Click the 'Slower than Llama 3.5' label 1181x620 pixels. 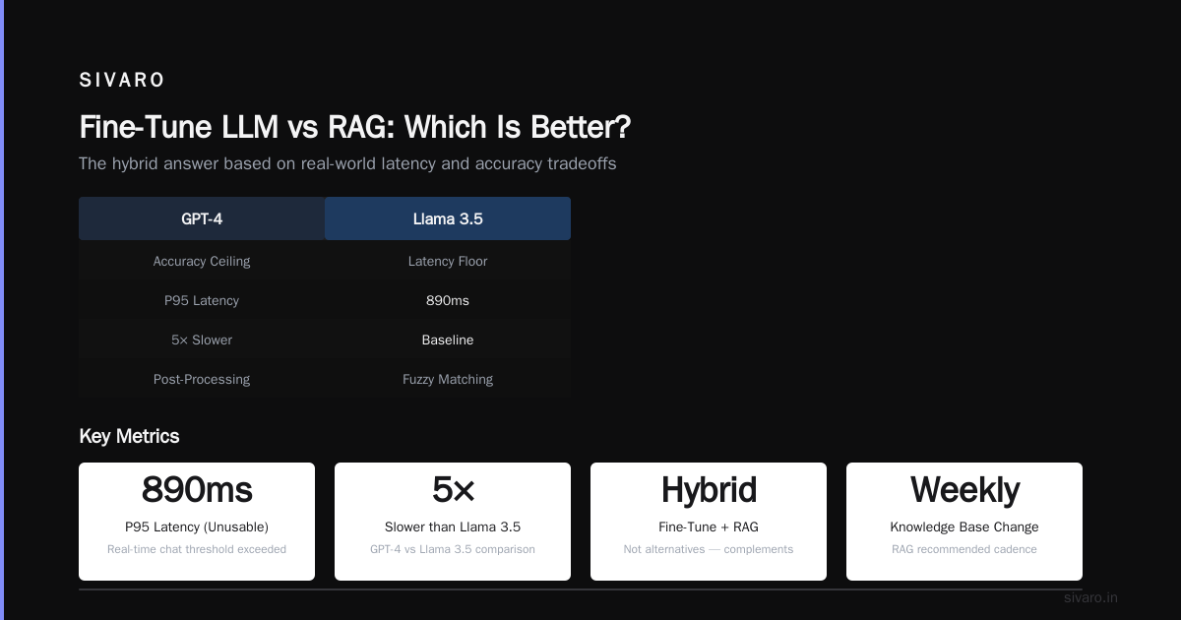point(453,527)
